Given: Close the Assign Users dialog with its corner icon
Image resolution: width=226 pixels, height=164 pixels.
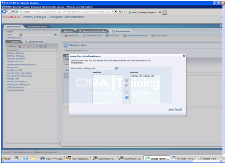Looking at the screenshot, I should pyautogui.click(x=184, y=56).
